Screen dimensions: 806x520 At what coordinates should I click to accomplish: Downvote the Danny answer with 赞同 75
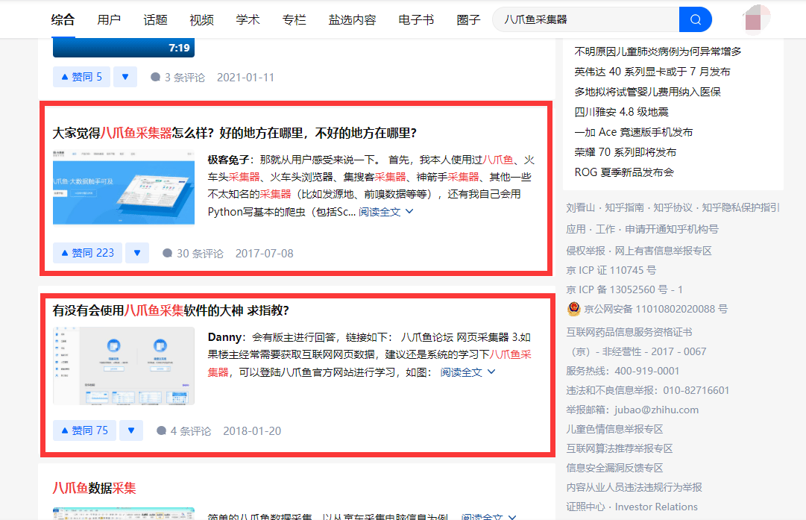(131, 430)
